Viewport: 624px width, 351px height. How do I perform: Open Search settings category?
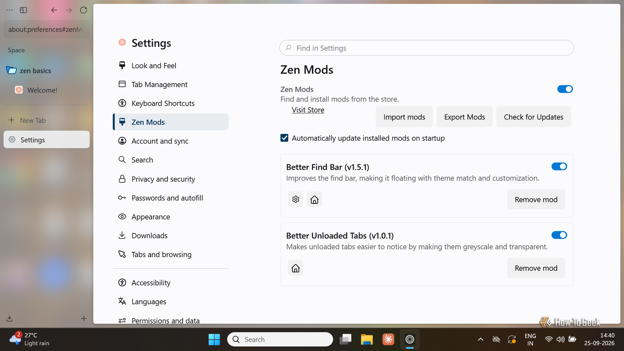[171, 160]
